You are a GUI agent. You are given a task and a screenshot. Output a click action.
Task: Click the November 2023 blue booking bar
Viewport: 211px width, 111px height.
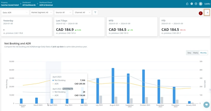(x=159, y=92)
